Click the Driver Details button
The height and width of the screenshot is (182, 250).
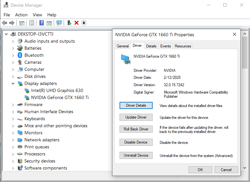click(136, 105)
